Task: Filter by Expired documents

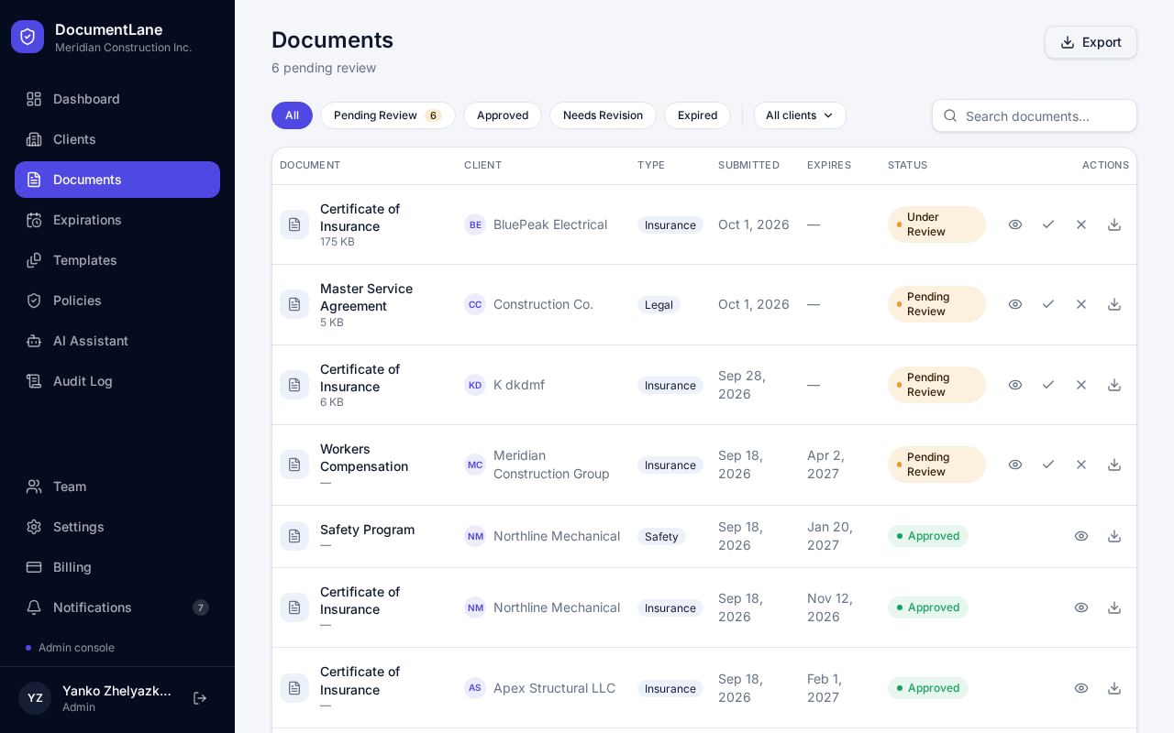Action: click(x=697, y=115)
